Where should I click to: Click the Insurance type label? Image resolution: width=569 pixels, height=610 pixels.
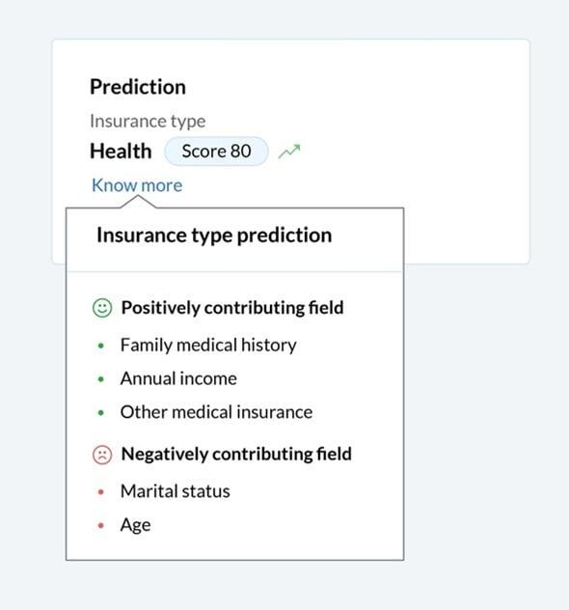point(148,122)
